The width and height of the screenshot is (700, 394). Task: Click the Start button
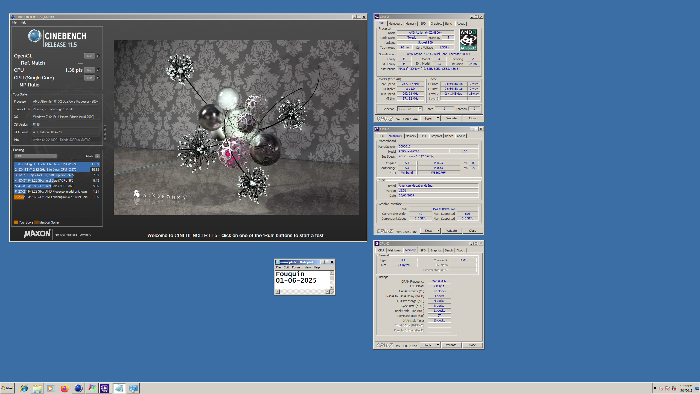pyautogui.click(x=8, y=388)
